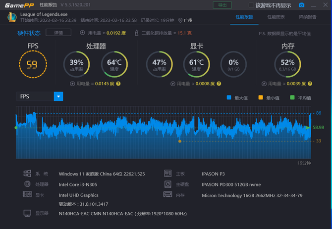This screenshot has width=332, height=229.
Task: Click the graphics card power usage icon
Action: 173,84
